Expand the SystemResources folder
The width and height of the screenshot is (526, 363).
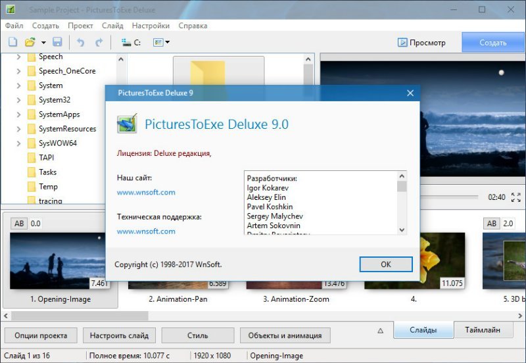tap(19, 129)
